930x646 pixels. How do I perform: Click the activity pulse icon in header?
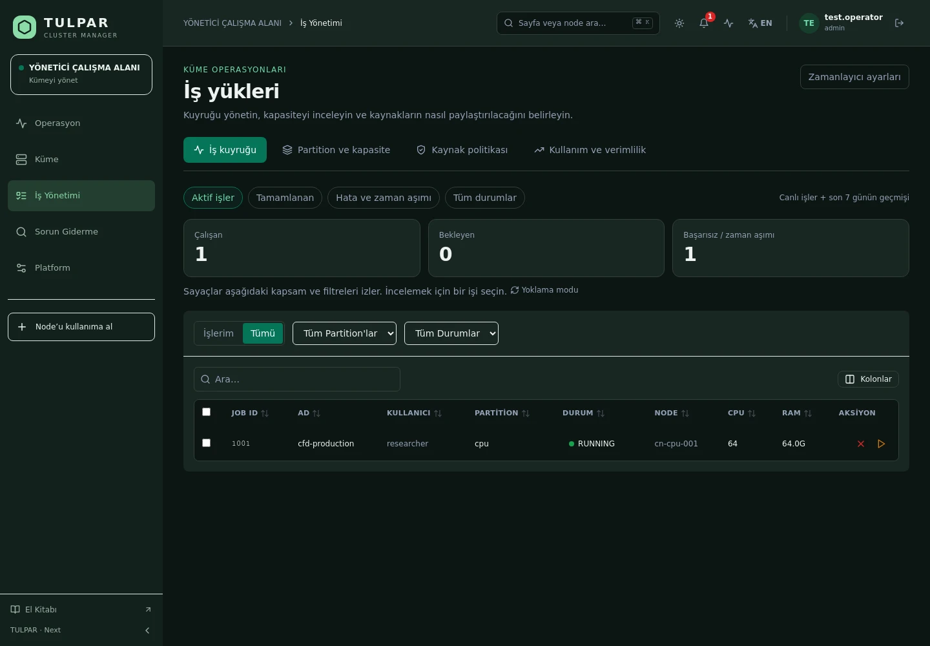point(728,23)
